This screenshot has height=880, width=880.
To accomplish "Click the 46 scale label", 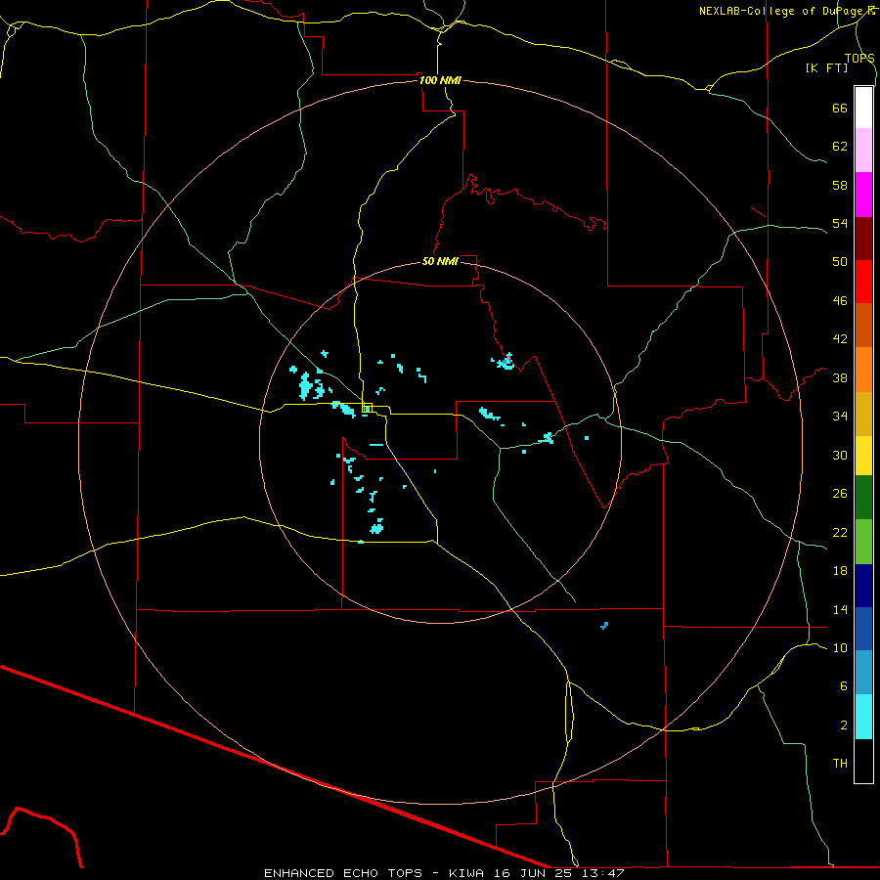I will click(x=840, y=301).
